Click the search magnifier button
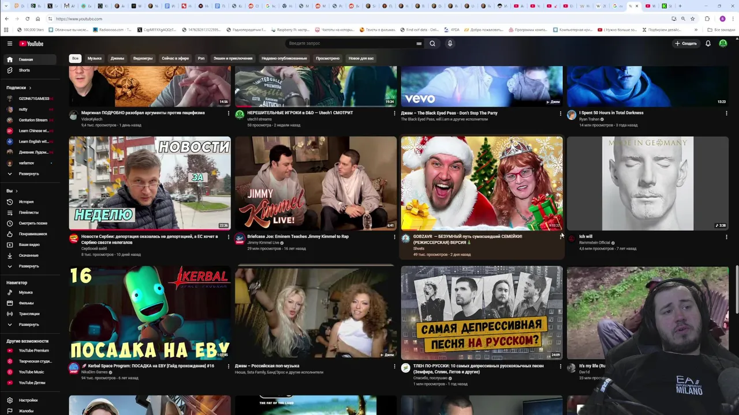This screenshot has height=415, width=739. pos(432,43)
